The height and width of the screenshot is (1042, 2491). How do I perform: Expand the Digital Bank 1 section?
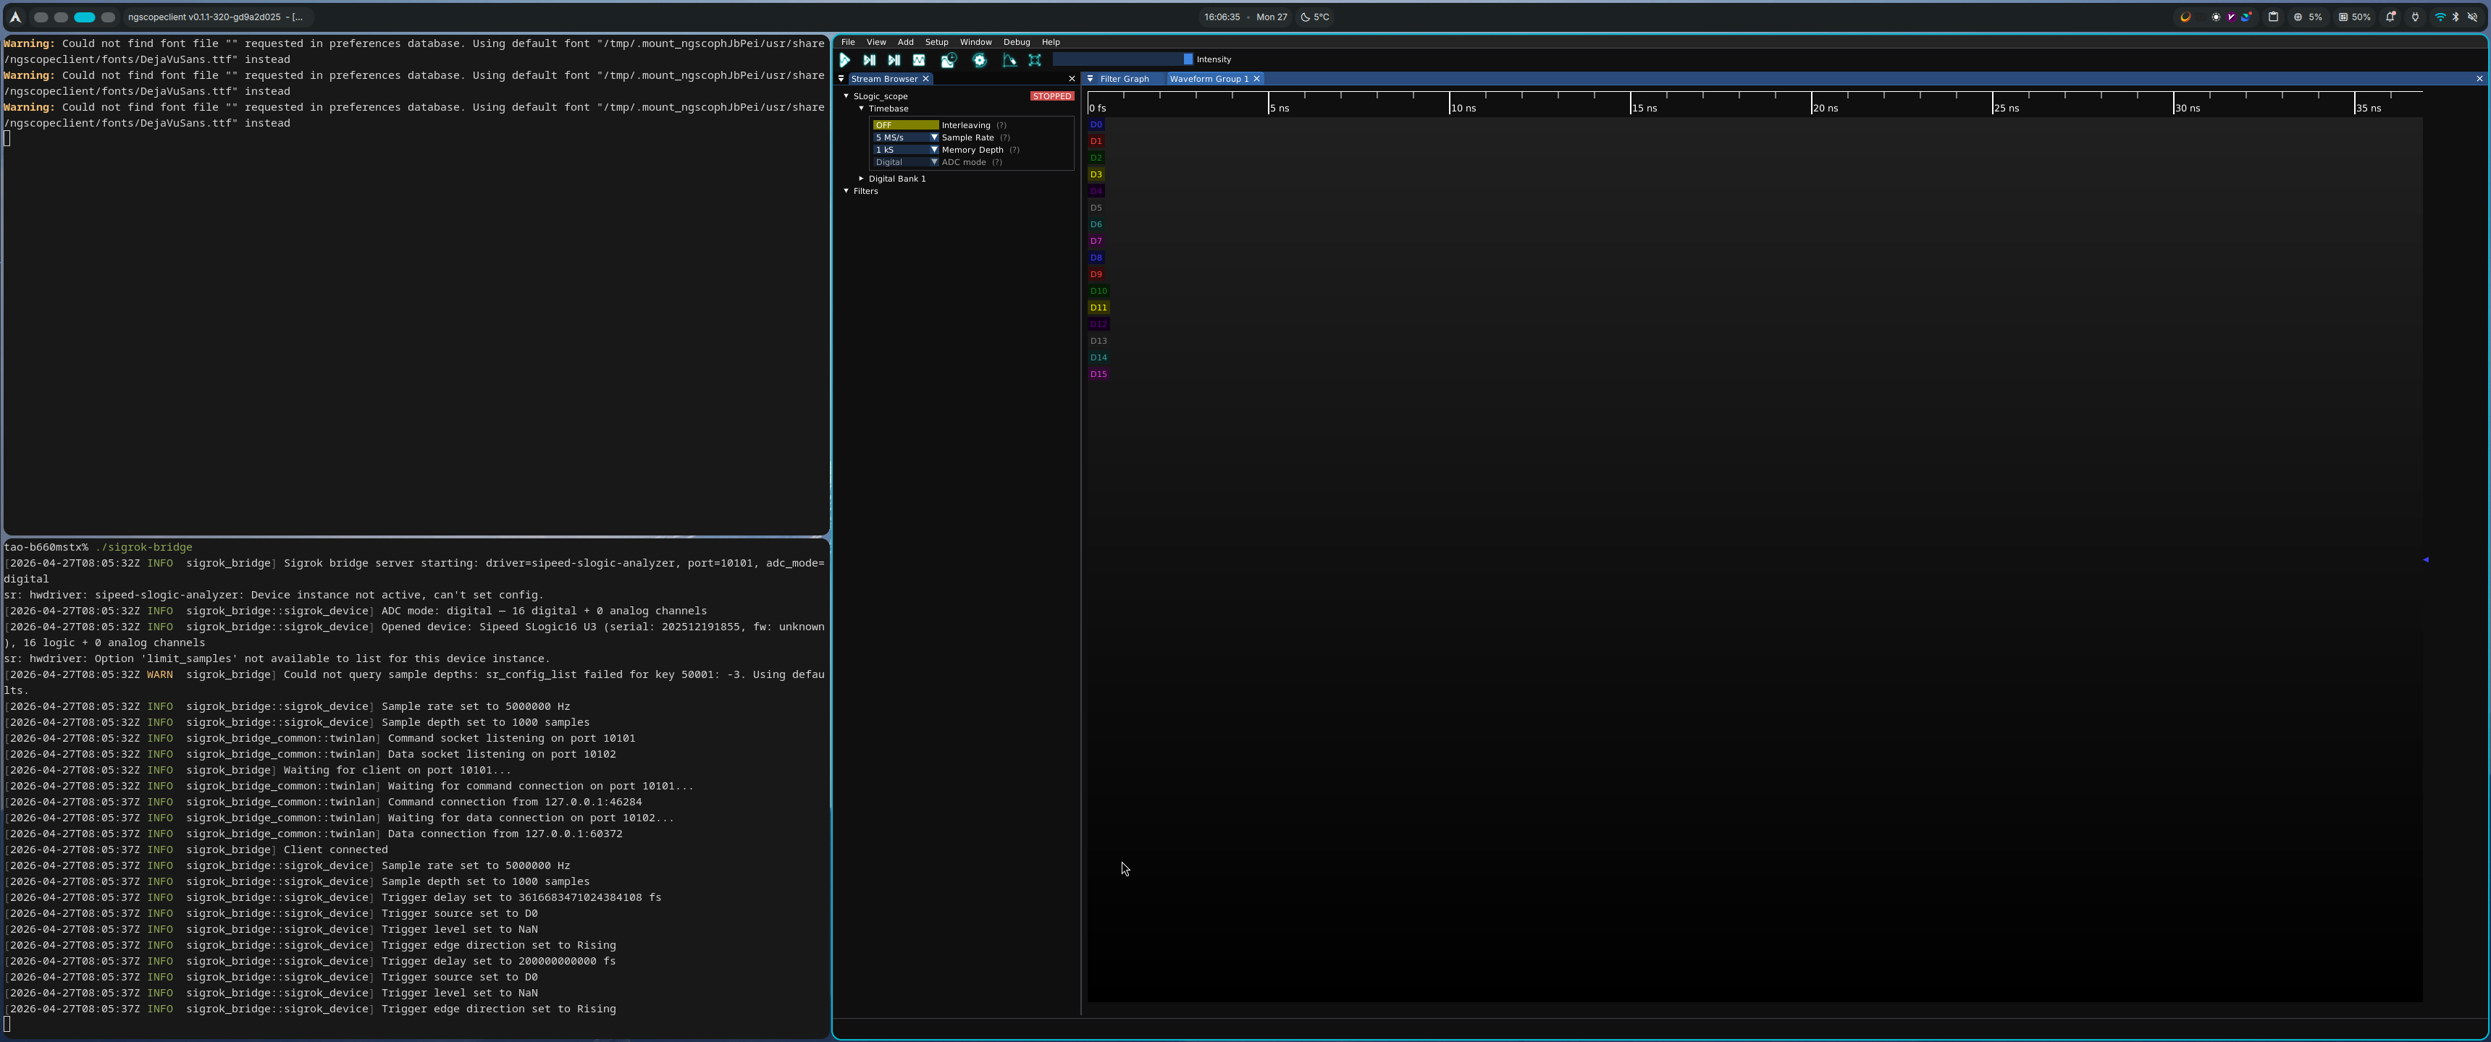(861, 179)
